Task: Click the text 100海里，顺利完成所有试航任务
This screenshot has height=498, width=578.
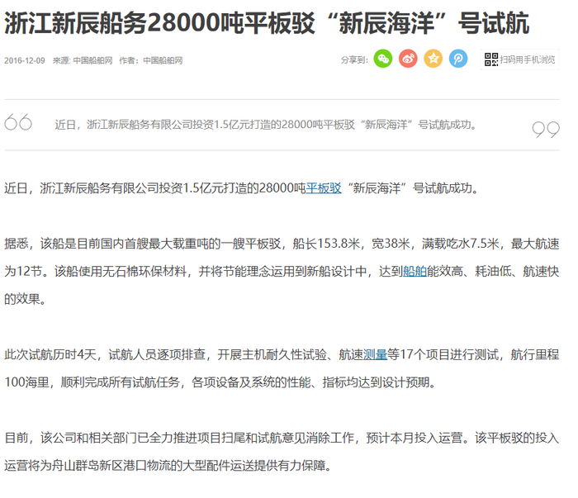Action: tap(92, 382)
